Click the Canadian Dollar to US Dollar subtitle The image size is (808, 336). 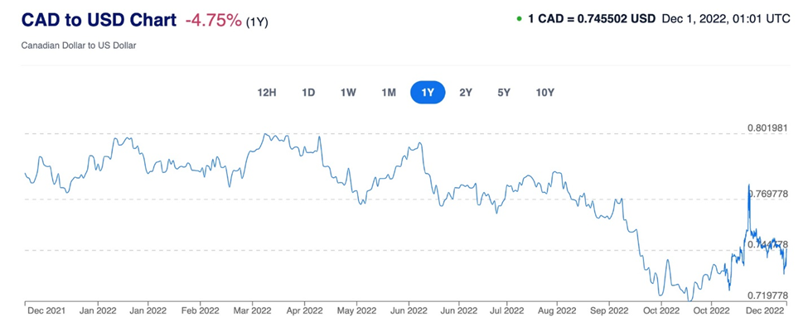(78, 46)
